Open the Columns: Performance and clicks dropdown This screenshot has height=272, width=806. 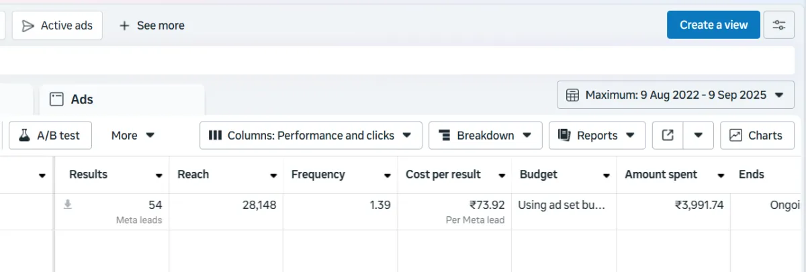(x=310, y=135)
